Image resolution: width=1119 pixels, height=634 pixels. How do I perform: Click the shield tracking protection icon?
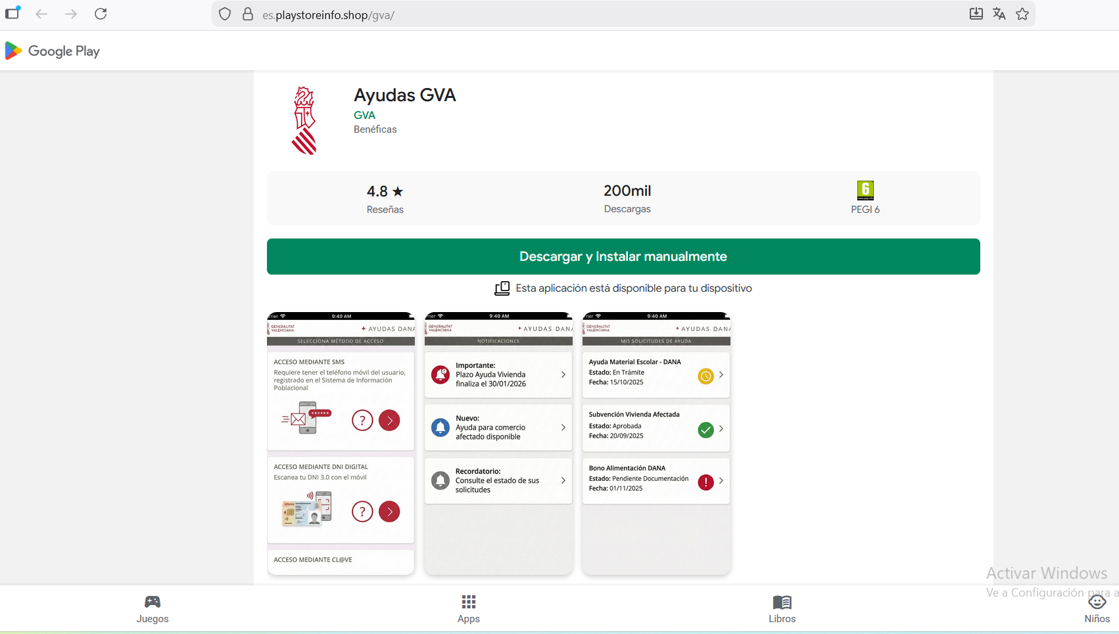pos(225,14)
